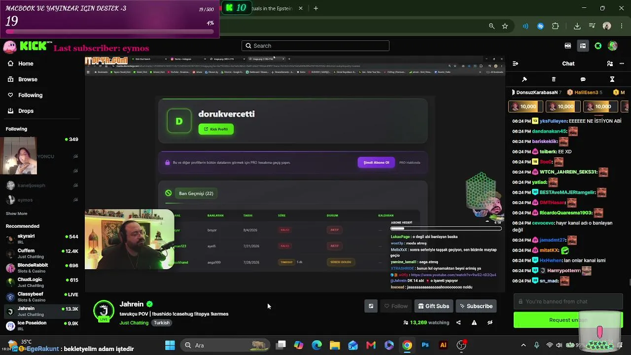Show hidden system tray icons
The image size is (631, 355).
[x=524, y=345]
